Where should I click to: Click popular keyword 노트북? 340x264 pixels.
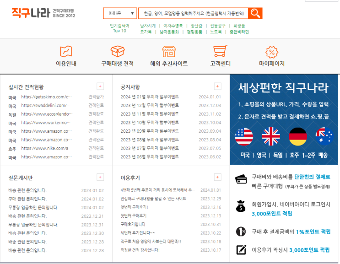tap(216, 32)
